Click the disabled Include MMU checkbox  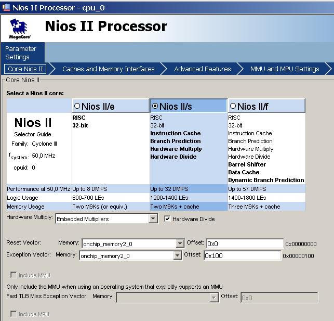[x=14, y=275]
